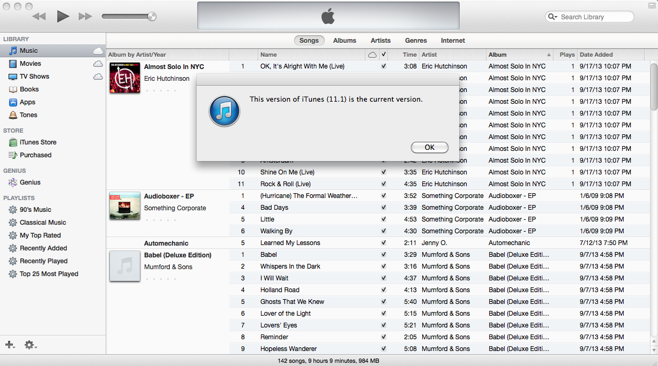Open TV Shows library
The height and width of the screenshot is (366, 658).
click(x=34, y=77)
